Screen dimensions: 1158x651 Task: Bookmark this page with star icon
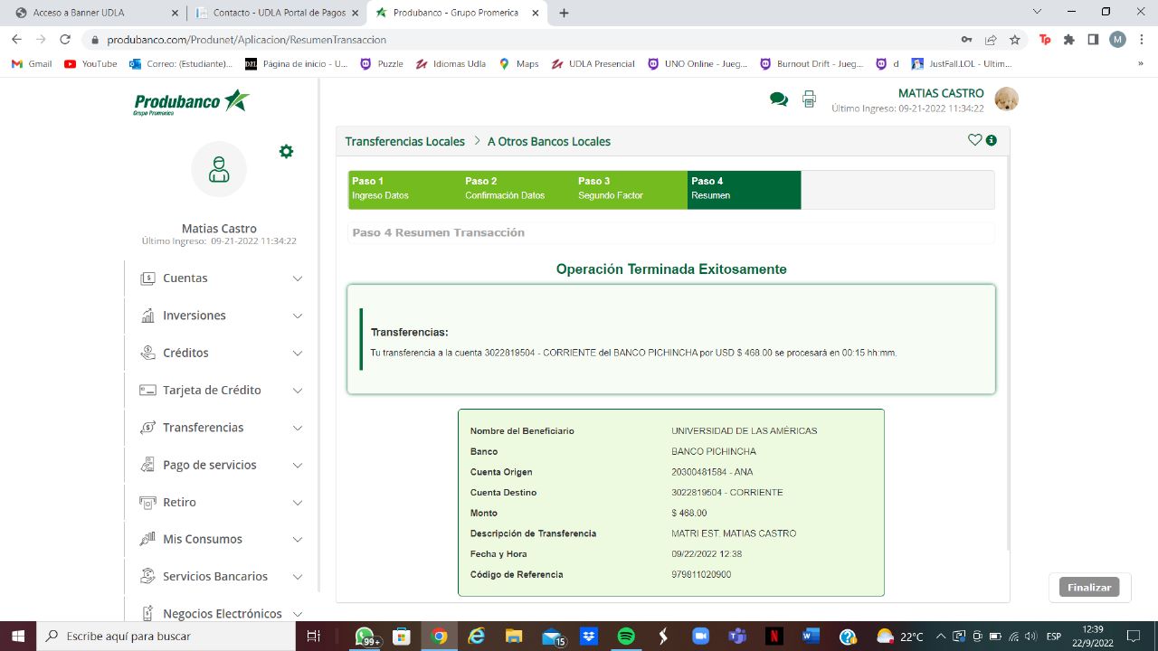click(1015, 40)
